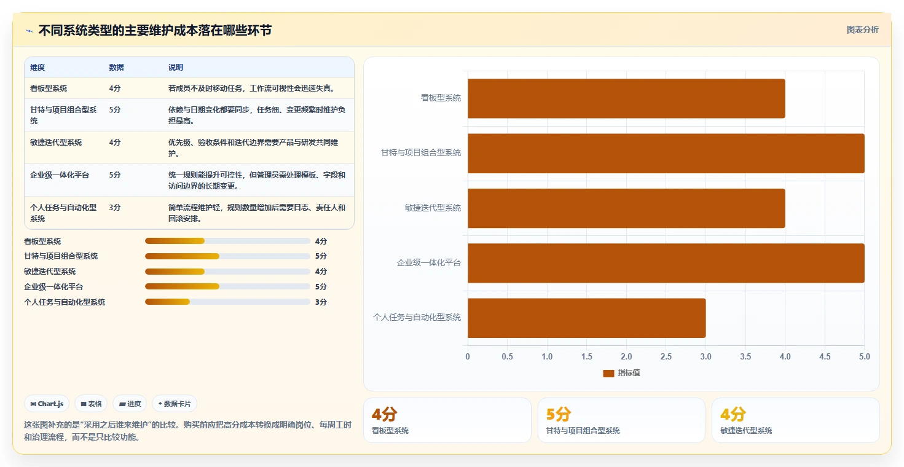Screen dimensions: 904x467
Task: Click the 3分 label beside the progress bar
Action: (x=321, y=302)
